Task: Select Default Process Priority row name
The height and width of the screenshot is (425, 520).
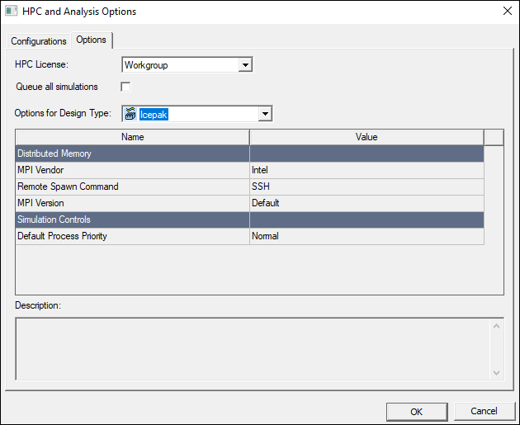Action: click(133, 236)
